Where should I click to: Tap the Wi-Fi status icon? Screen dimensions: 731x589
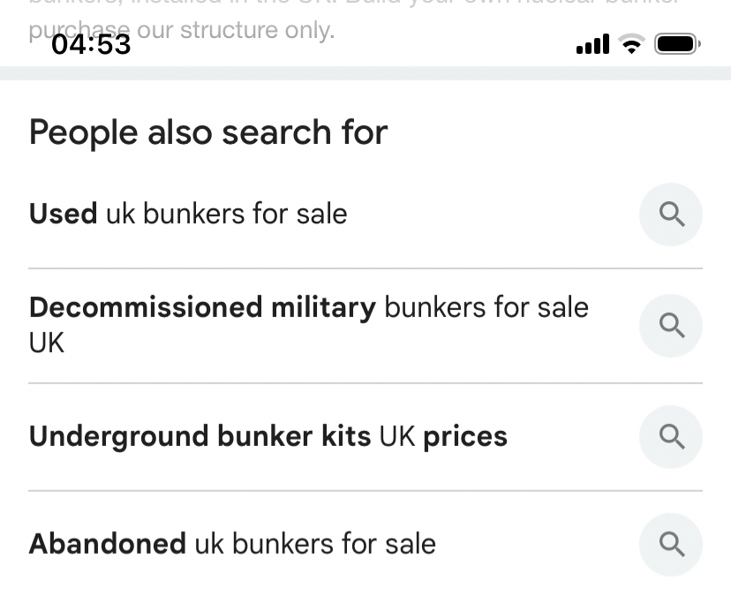coord(630,43)
